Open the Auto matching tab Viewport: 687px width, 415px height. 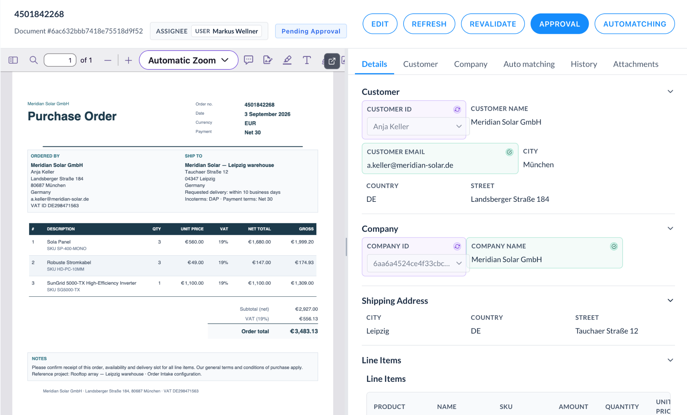tap(529, 64)
